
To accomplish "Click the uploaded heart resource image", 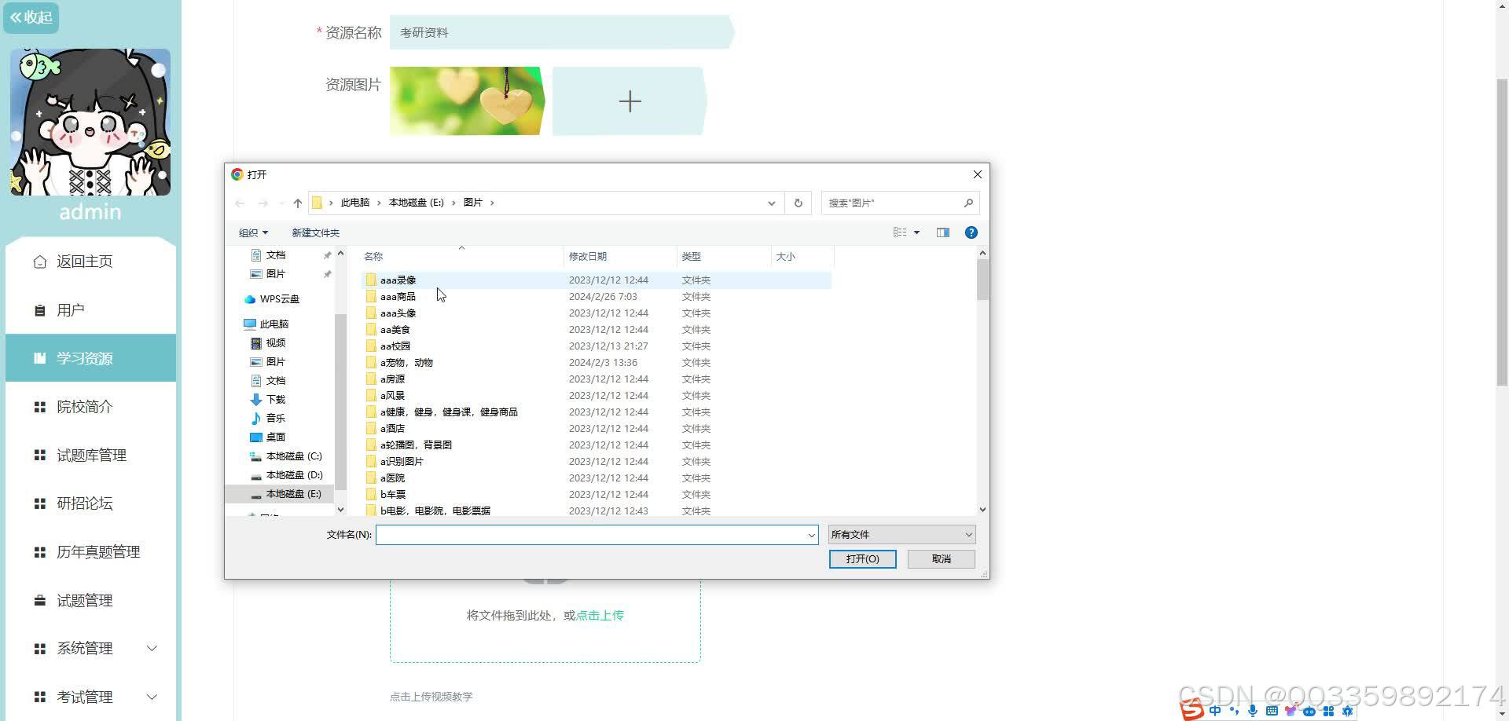I will click(467, 101).
